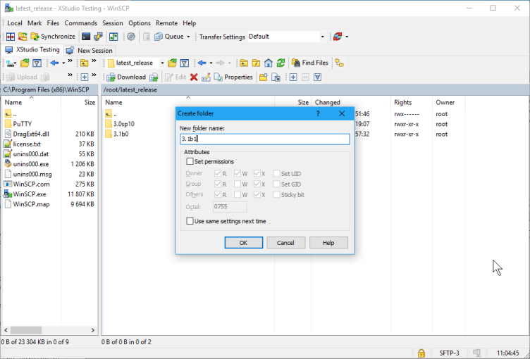Click remote panel open directory icon
The height and width of the screenshot is (359, 530).
(x=173, y=63)
